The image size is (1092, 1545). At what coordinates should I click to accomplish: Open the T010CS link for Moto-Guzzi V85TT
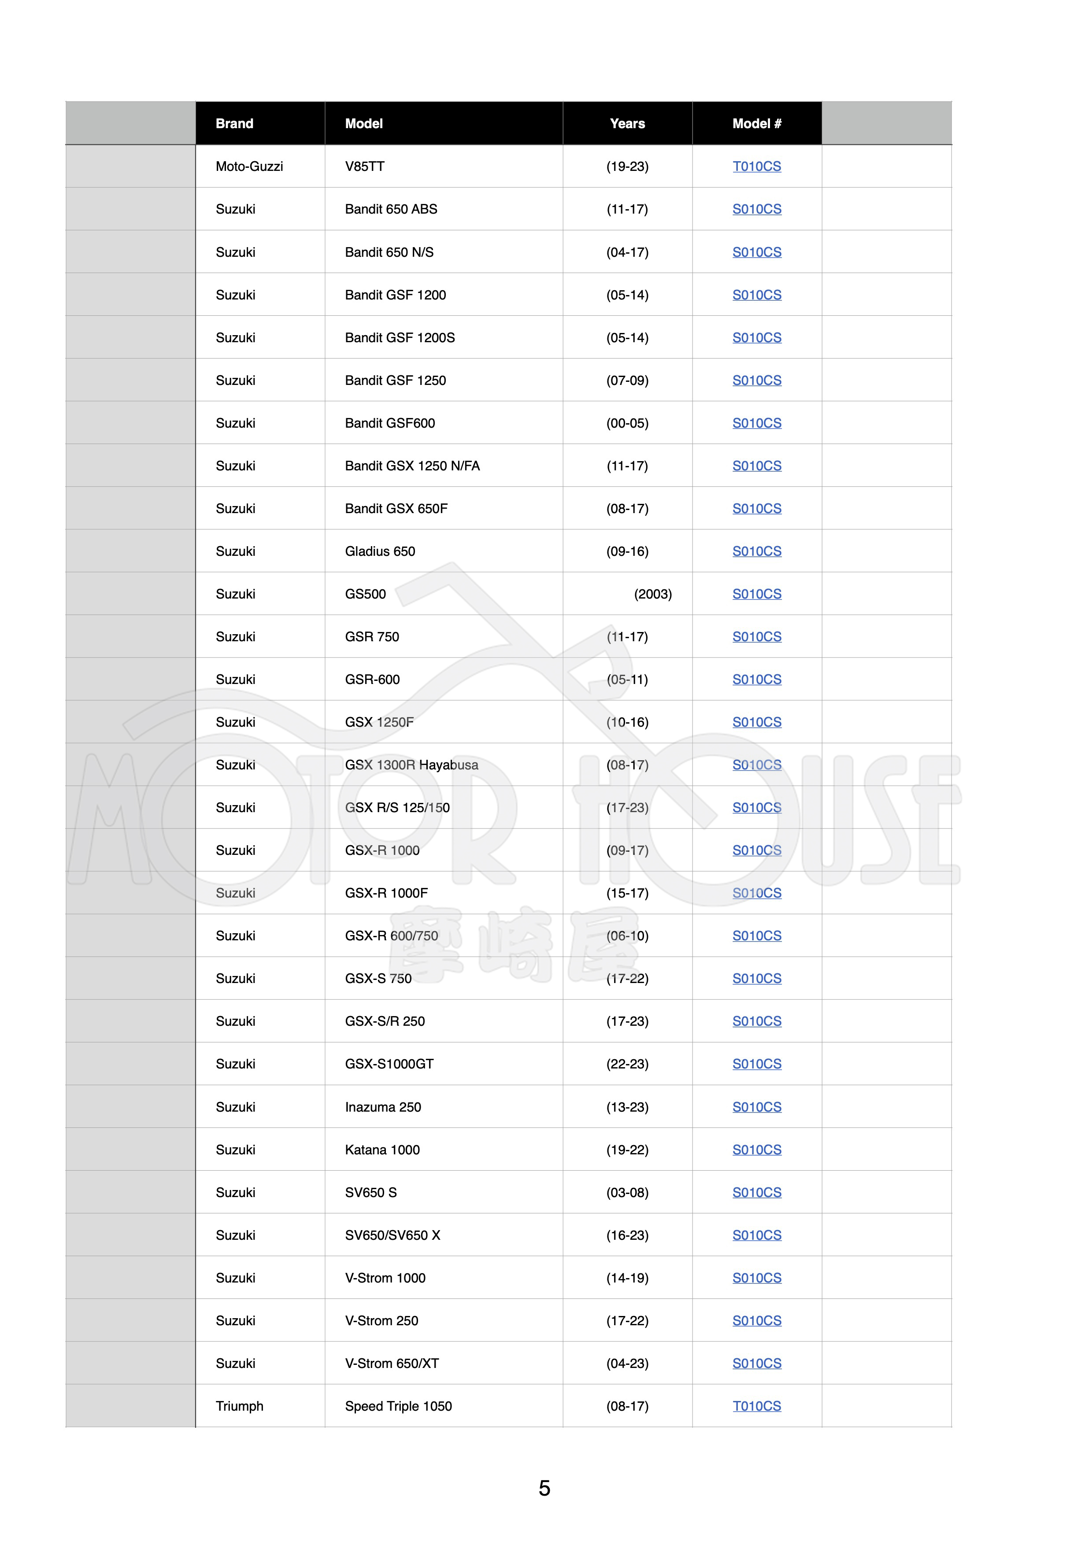pos(756,166)
